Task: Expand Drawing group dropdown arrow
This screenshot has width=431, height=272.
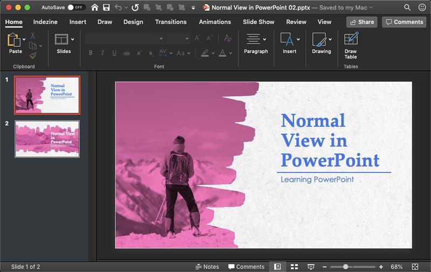Action: pos(330,39)
